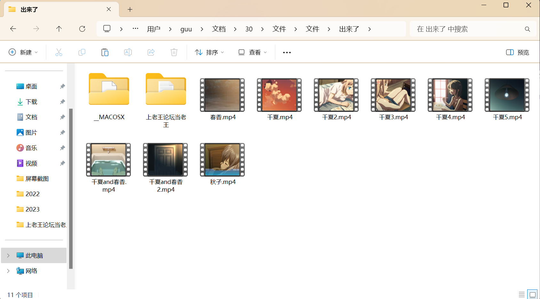Screen dimensions: 540x299
Task: Switch to large thumbnails view icon
Action: click(533, 294)
